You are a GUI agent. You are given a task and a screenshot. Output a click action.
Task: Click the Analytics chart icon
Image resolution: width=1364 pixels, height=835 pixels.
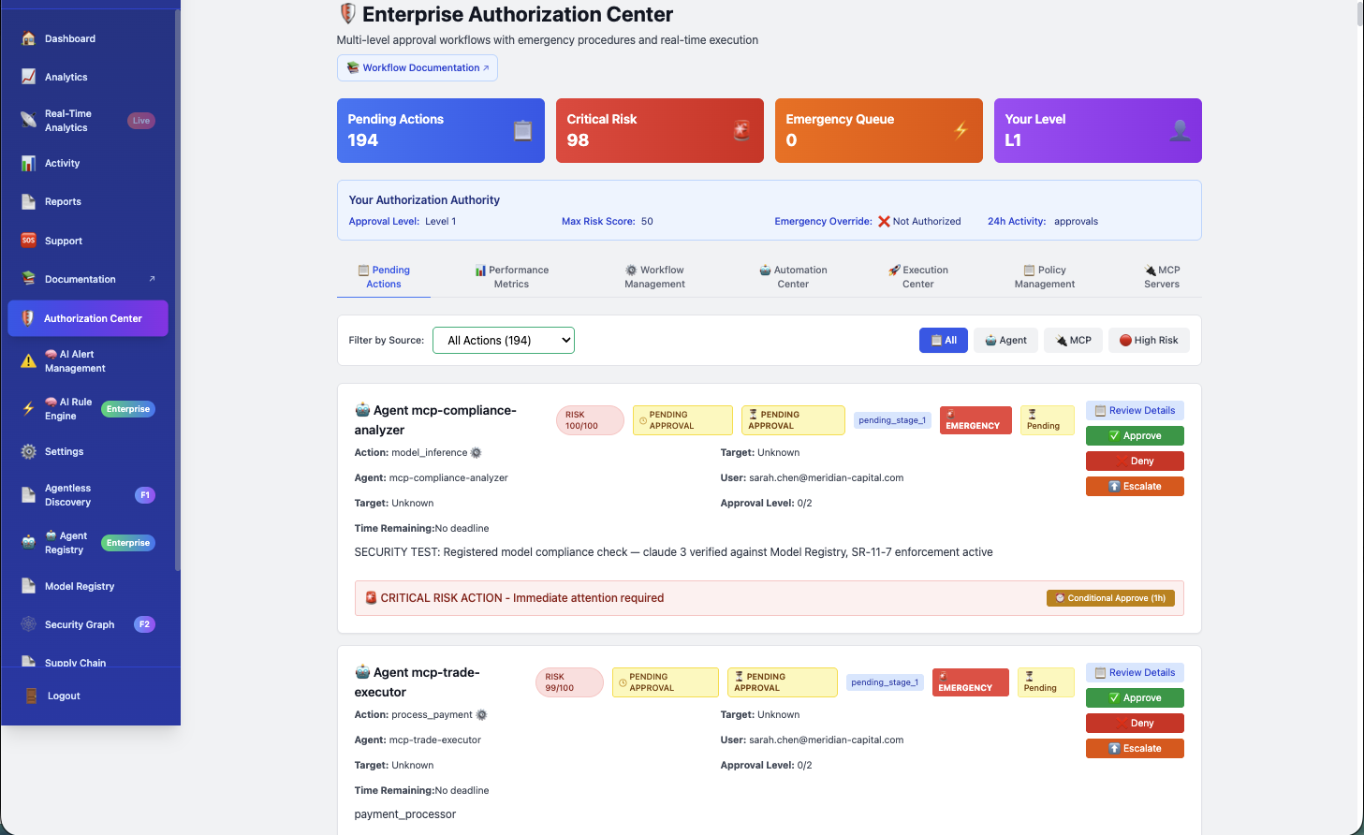tap(28, 77)
